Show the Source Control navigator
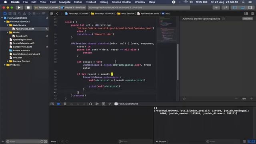The width and height of the screenshot is (256, 144). (10, 14)
